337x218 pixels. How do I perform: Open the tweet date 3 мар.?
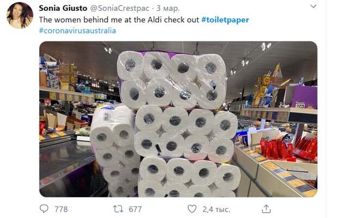(168, 8)
